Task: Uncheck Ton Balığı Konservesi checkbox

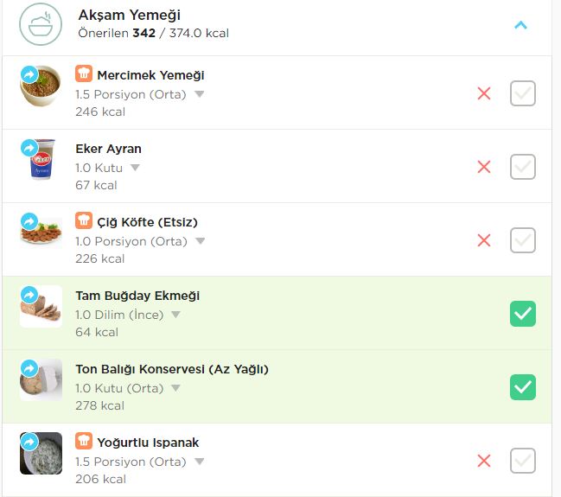Action: (523, 387)
